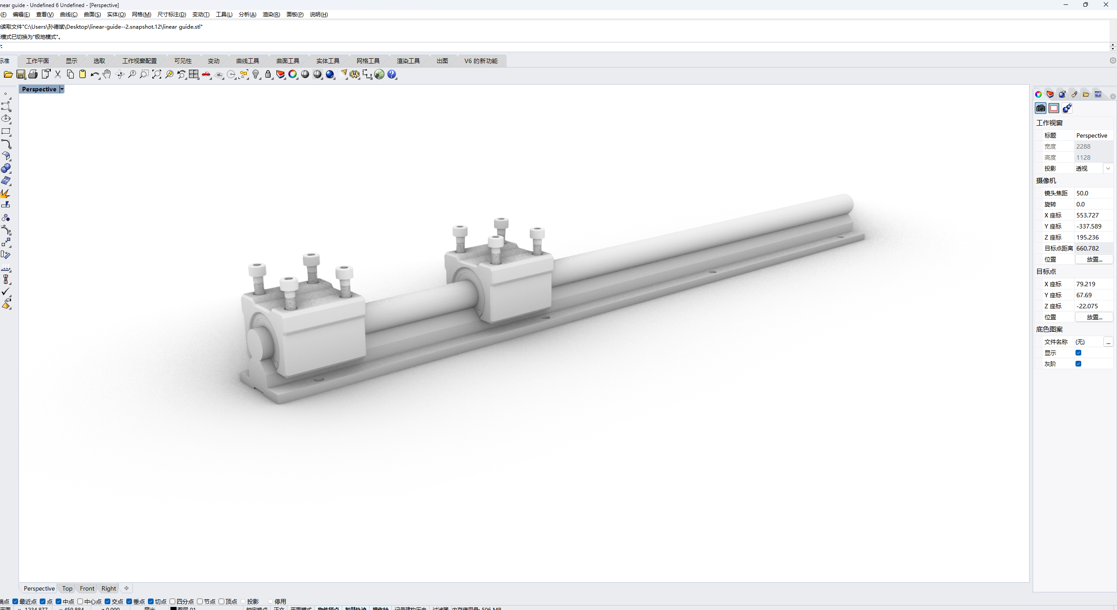Image resolution: width=1117 pixels, height=610 pixels.
Task: Open the Layers panel tab icon
Action: click(x=1050, y=94)
